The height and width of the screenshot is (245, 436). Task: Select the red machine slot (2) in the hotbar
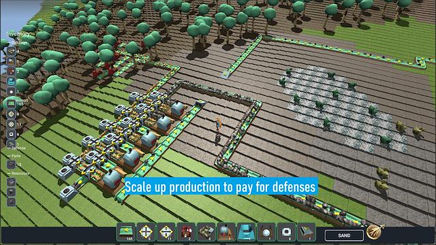[186, 231]
